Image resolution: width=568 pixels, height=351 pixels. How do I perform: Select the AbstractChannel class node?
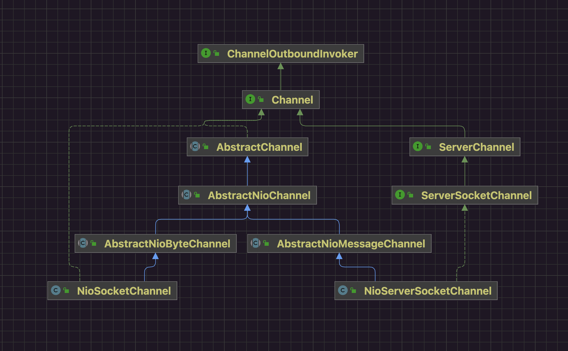click(259, 147)
